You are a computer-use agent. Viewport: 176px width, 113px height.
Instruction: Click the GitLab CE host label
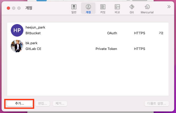33,49
